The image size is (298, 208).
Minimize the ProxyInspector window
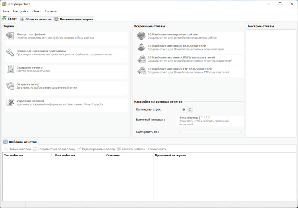pyautogui.click(x=268, y=4)
